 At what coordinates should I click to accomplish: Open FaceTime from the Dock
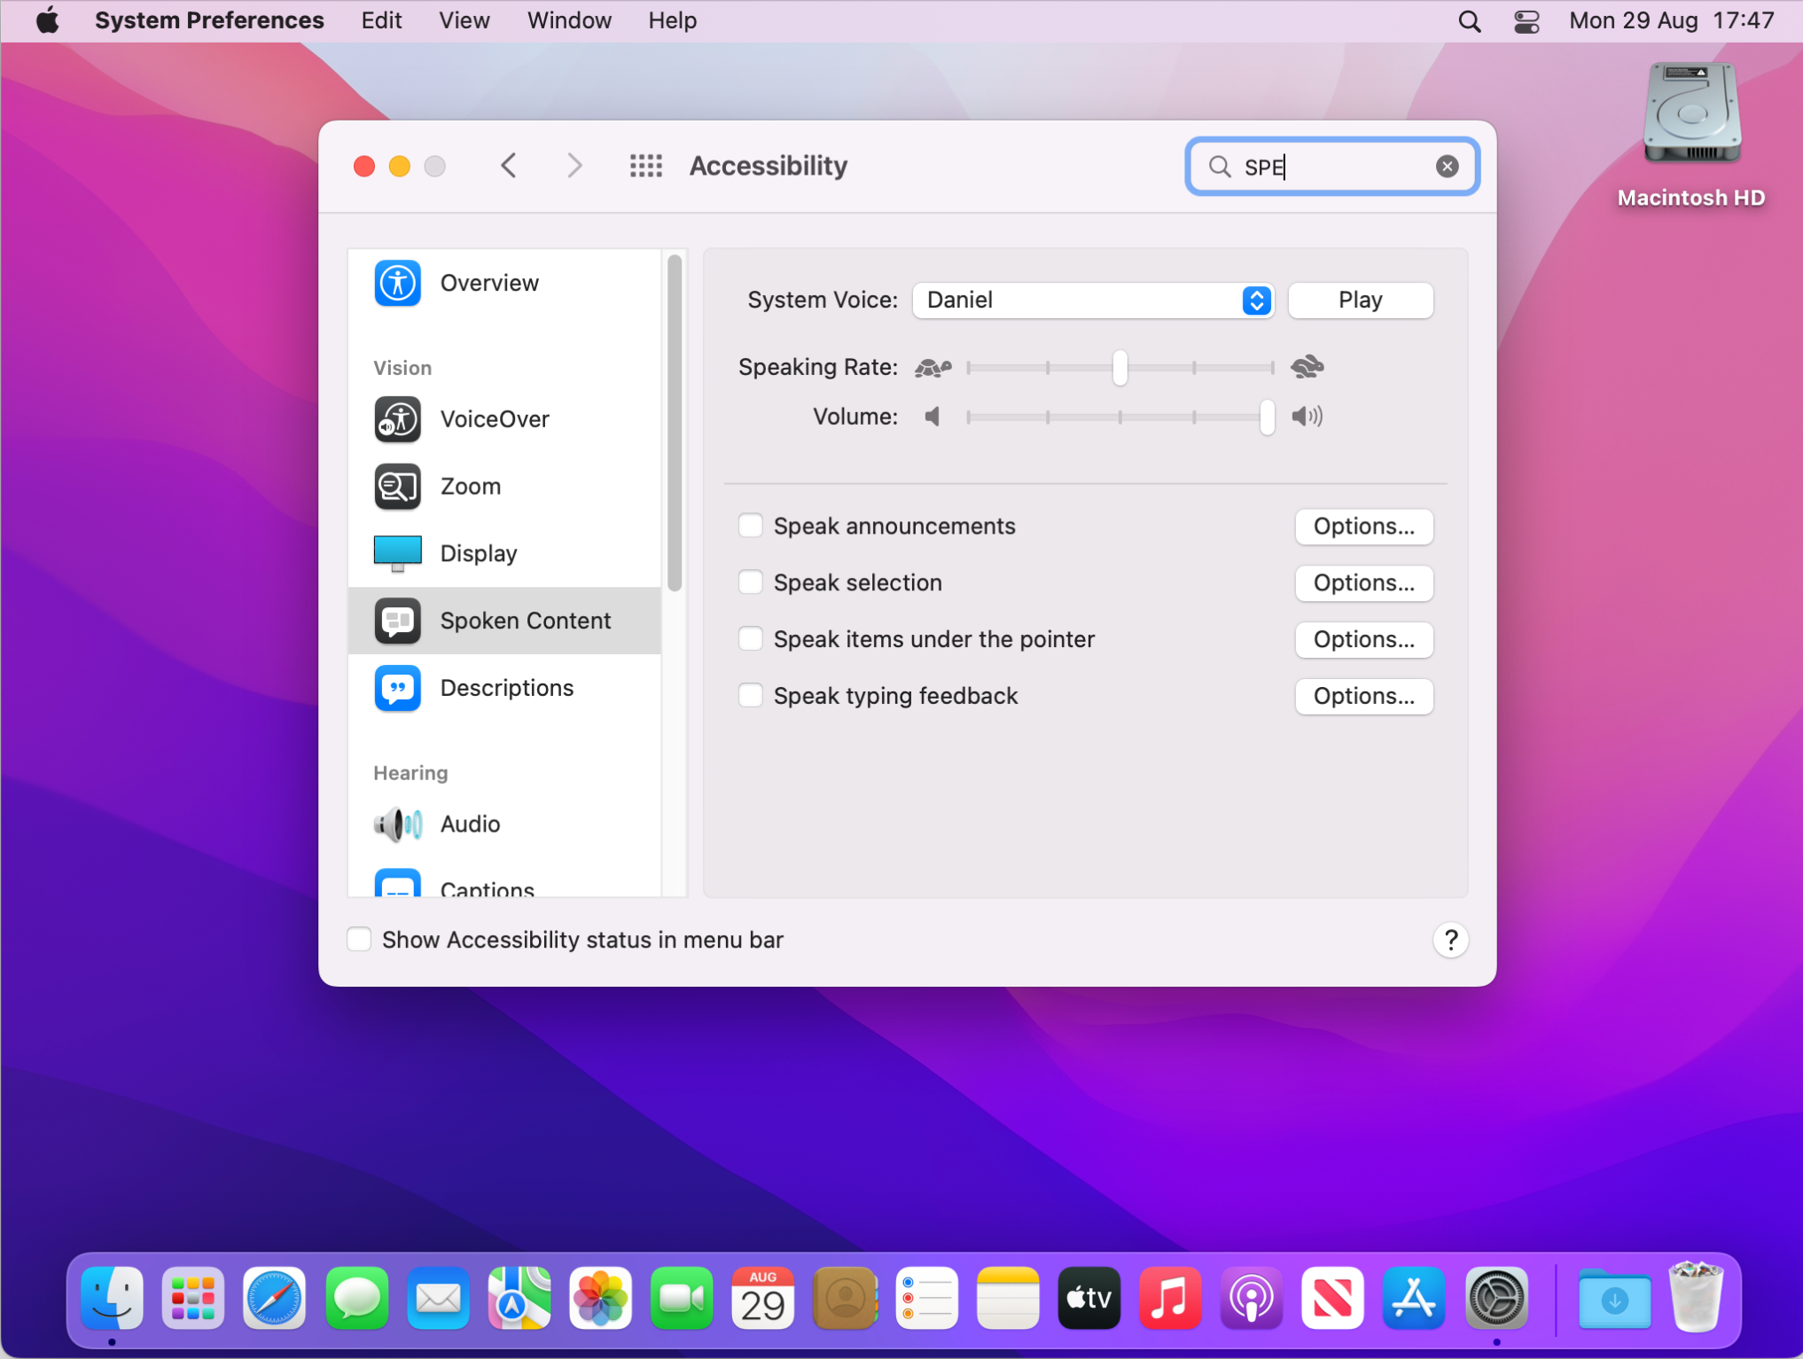682,1299
